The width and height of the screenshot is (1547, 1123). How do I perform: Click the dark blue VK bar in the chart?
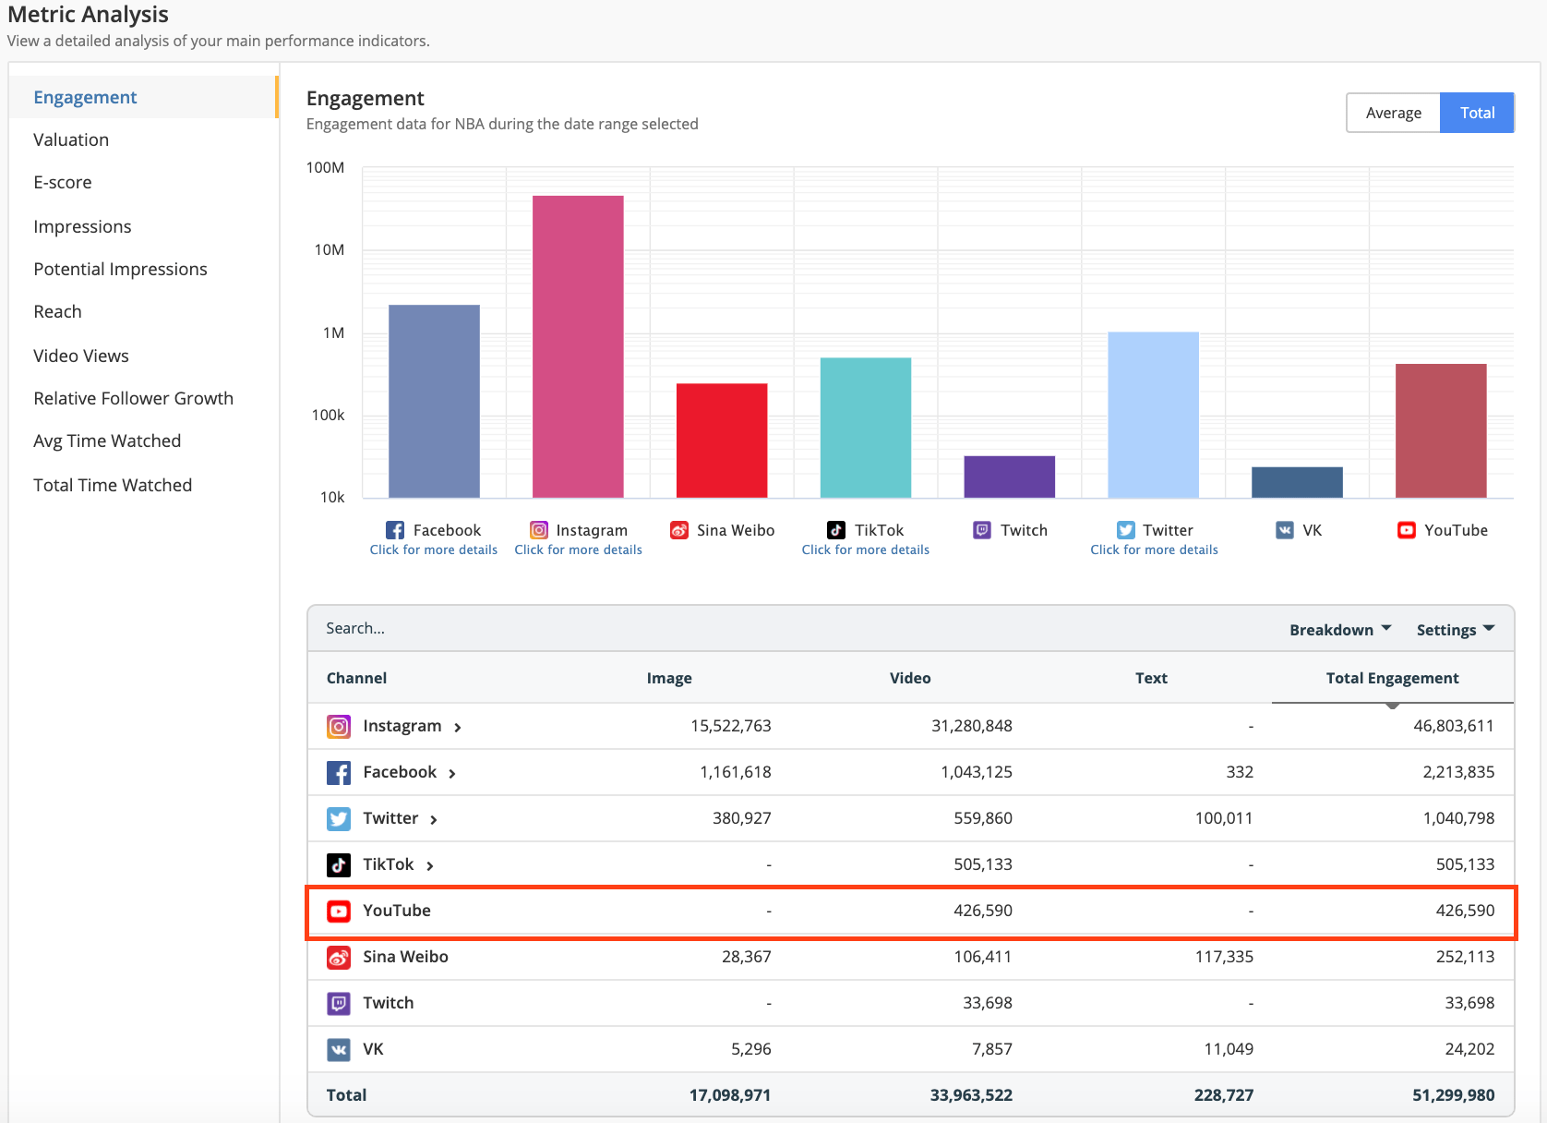pyautogui.click(x=1297, y=482)
